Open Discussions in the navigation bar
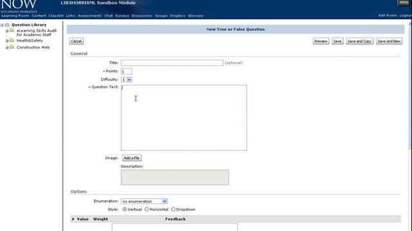 [x=142, y=15]
